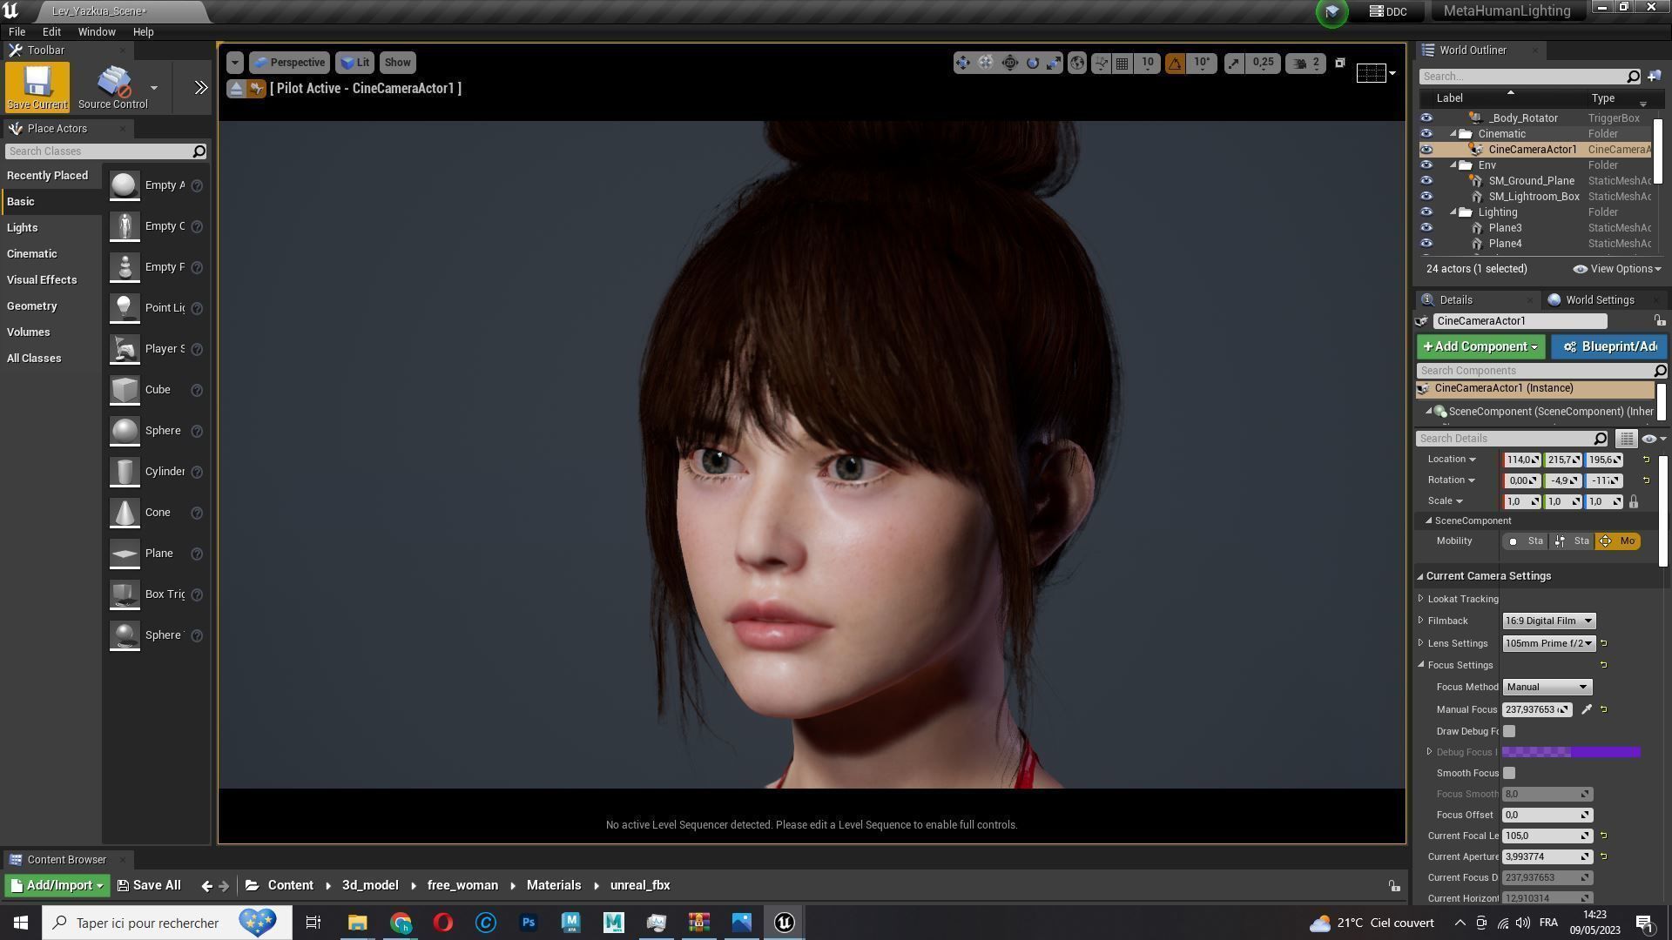Toggle grid snapping icon in the viewport toolbar
Viewport: 1672px width, 940px height.
(x=1123, y=63)
